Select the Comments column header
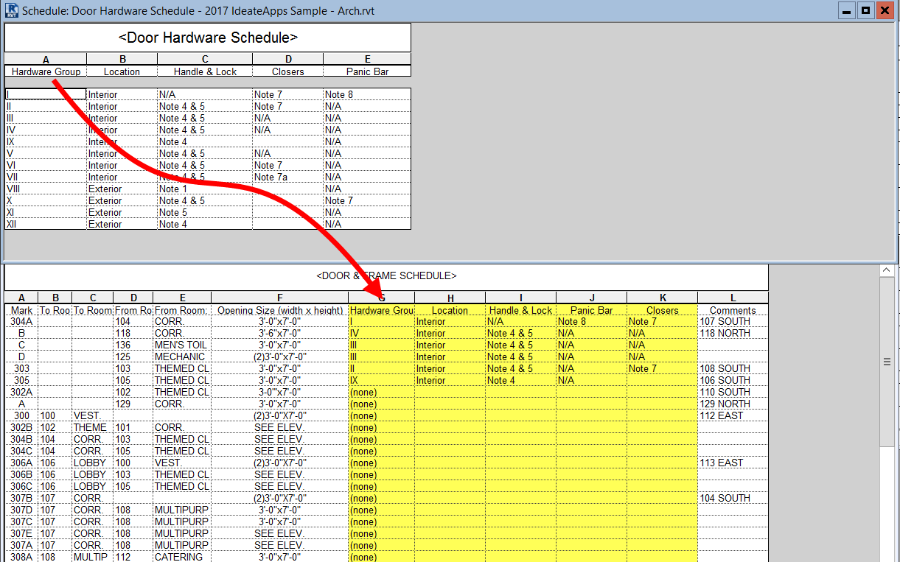Image resolution: width=900 pixels, height=562 pixels. [x=733, y=310]
